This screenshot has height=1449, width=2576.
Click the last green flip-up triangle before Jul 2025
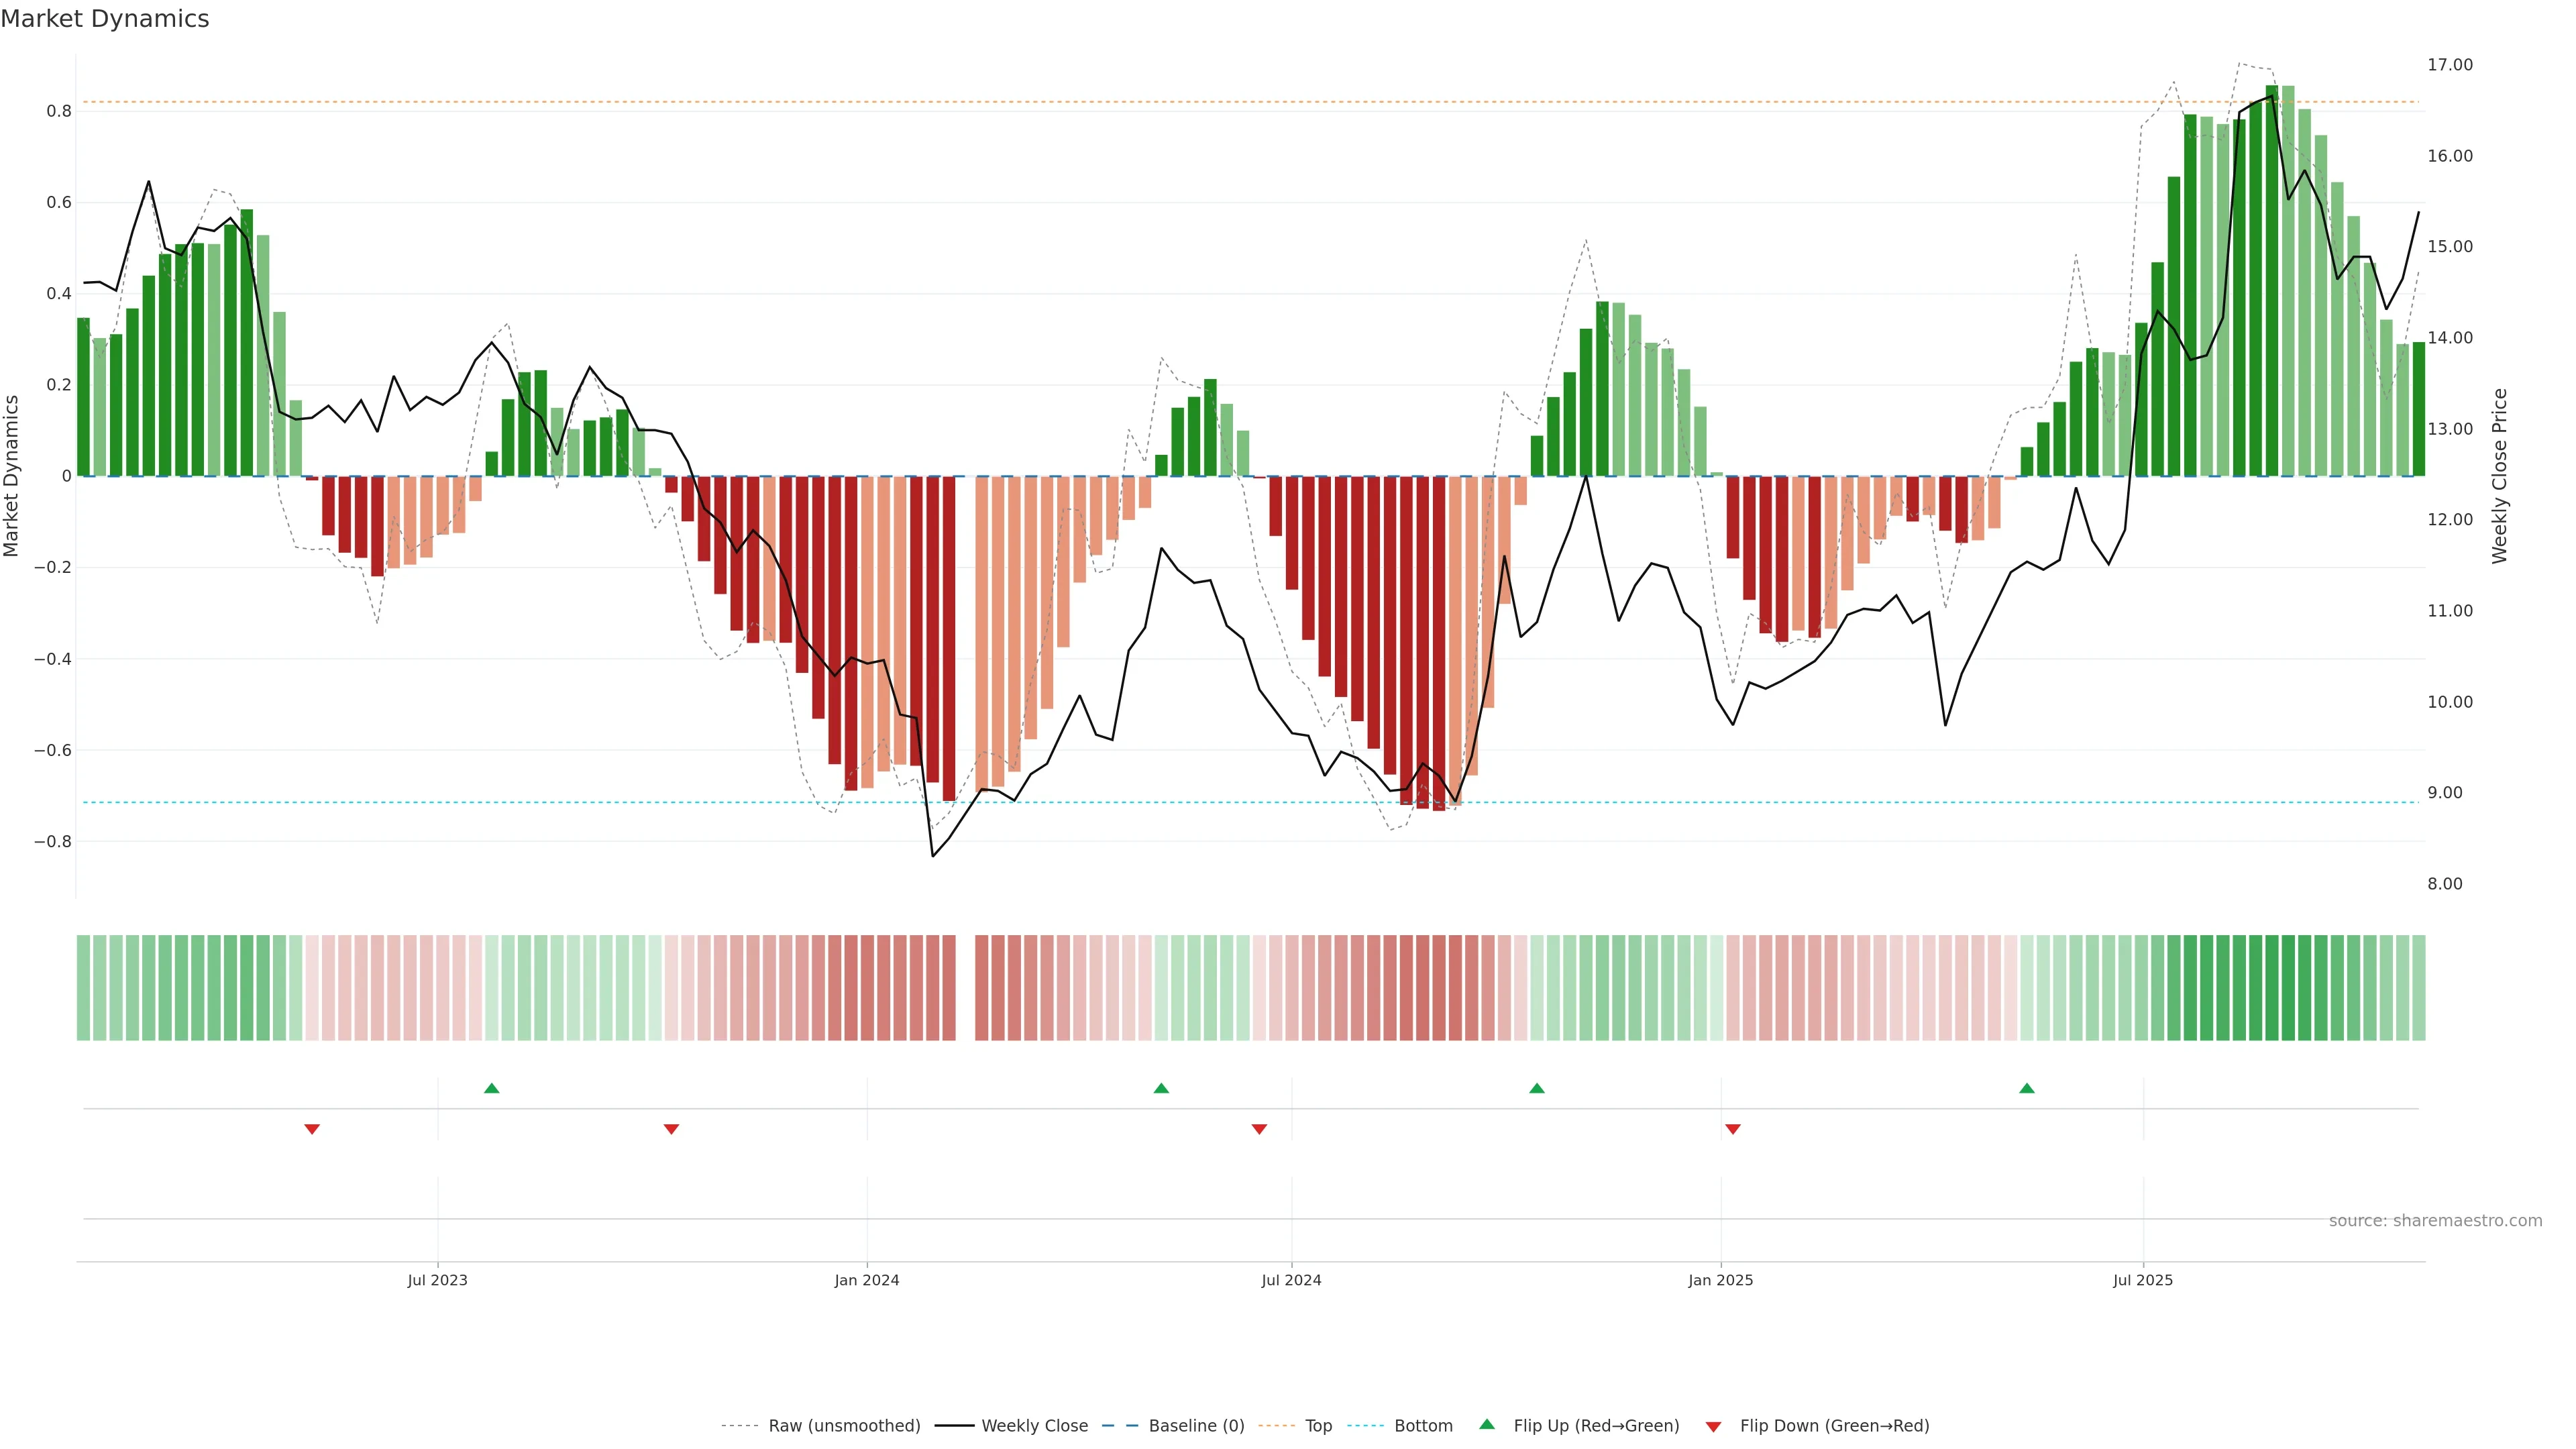(2027, 1088)
